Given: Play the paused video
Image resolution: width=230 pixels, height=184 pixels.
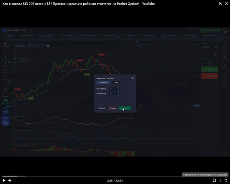Looking at the screenshot, I should pyautogui.click(x=4, y=180).
